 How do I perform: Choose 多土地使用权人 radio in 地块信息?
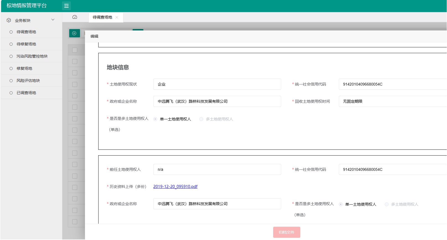pyautogui.click(x=201, y=119)
